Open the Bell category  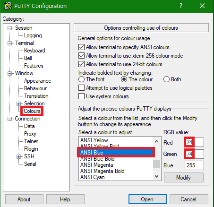pos(28,58)
